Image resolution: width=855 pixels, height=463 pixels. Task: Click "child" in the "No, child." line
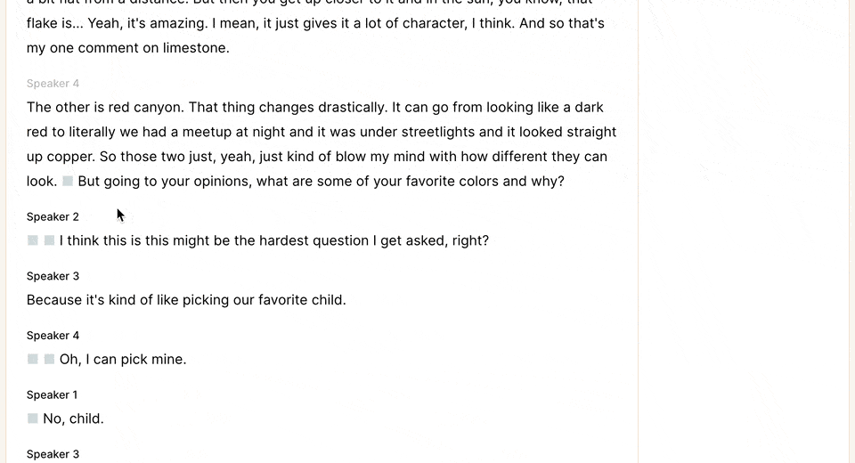point(85,418)
